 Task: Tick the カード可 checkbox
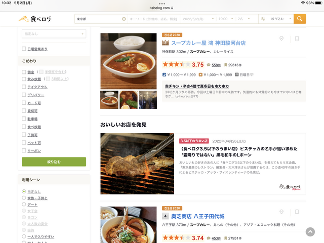tap(24, 103)
